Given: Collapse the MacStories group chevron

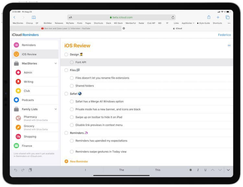Looking at the screenshot, I should click(56, 64).
